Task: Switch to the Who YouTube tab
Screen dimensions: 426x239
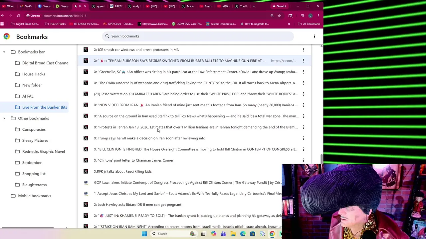Action: coord(8,6)
